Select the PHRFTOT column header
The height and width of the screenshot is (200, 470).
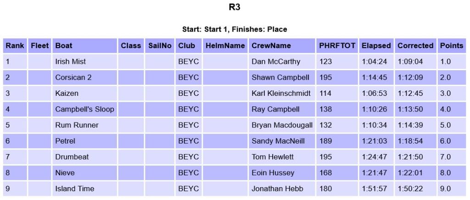pyautogui.click(x=337, y=46)
